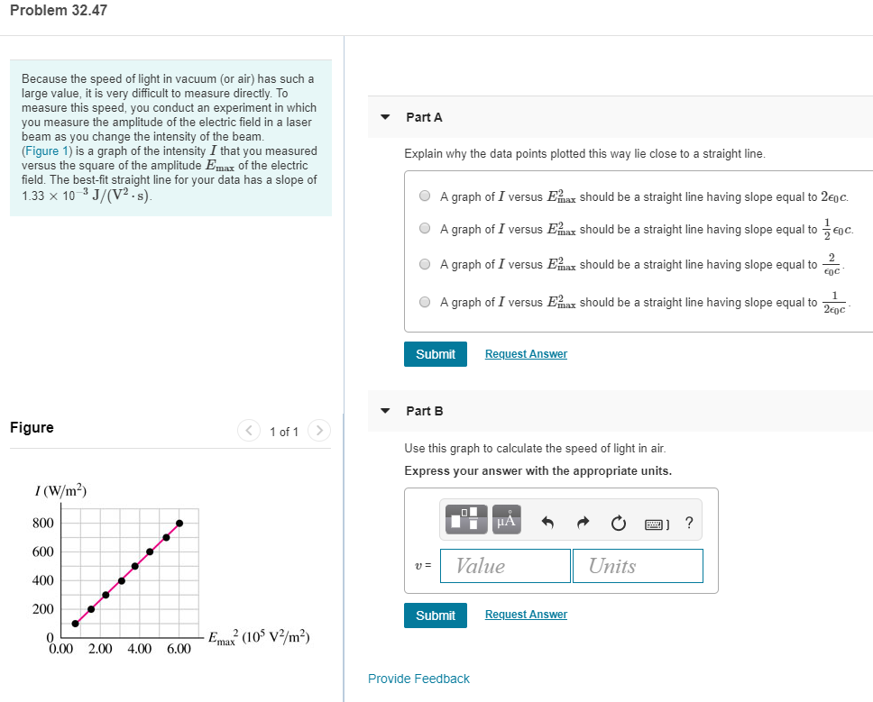Image resolution: width=873 pixels, height=702 pixels.
Task: Click the previous figure navigation chevron
Action: (x=248, y=431)
